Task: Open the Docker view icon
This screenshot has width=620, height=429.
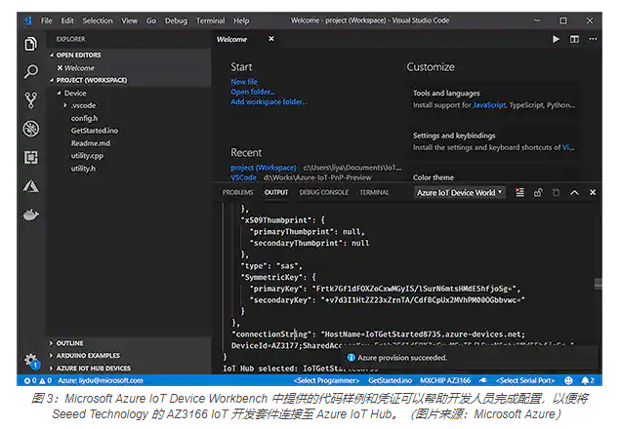Action: [31, 214]
